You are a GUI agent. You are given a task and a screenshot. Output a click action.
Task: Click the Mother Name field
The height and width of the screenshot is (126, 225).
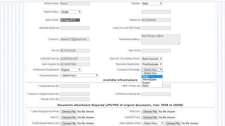click(x=75, y=3)
